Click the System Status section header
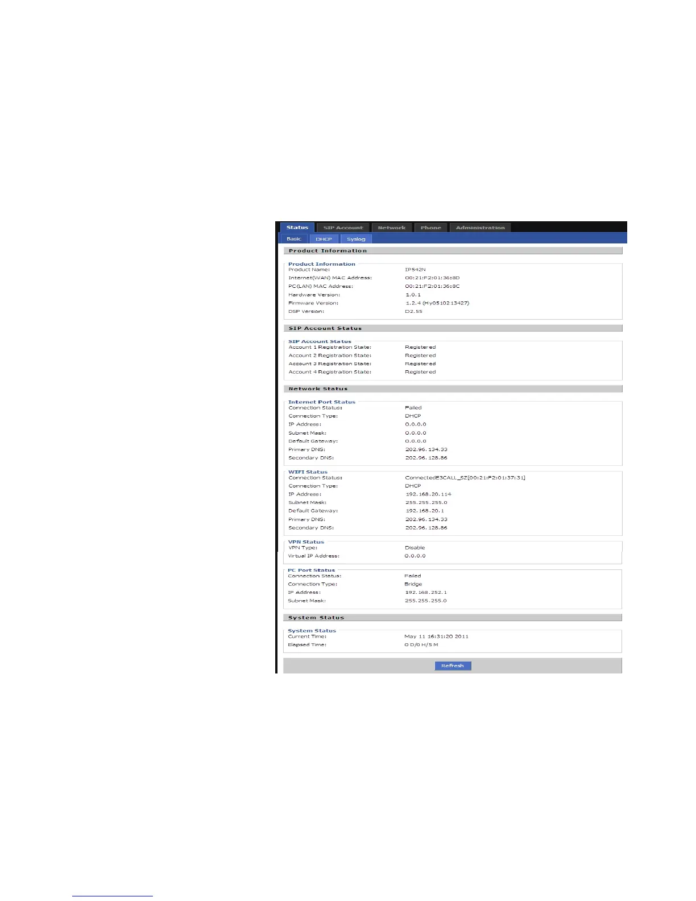The width and height of the screenshot is (696, 901). (452, 617)
